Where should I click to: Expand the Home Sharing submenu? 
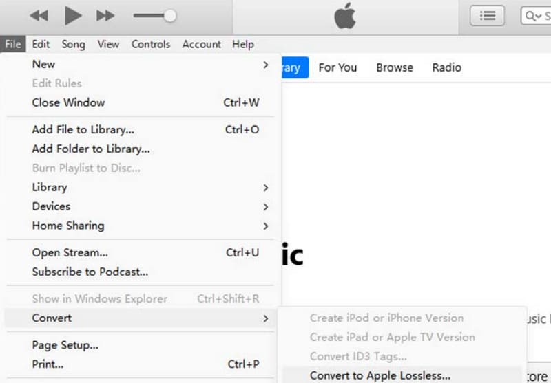click(x=141, y=226)
